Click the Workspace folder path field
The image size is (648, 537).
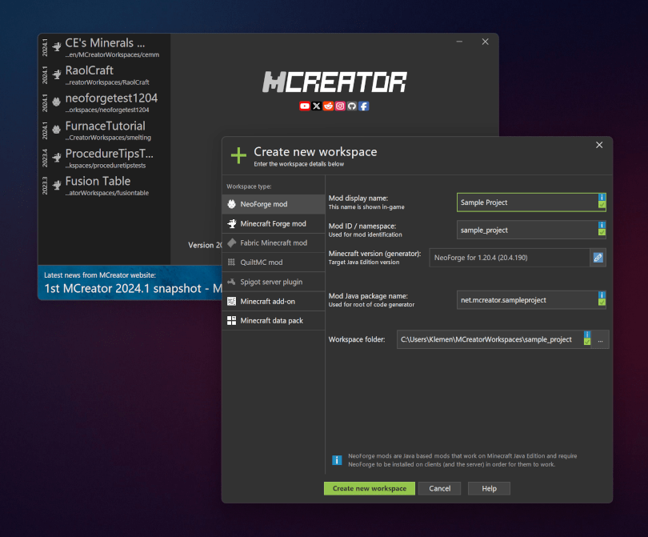point(494,339)
